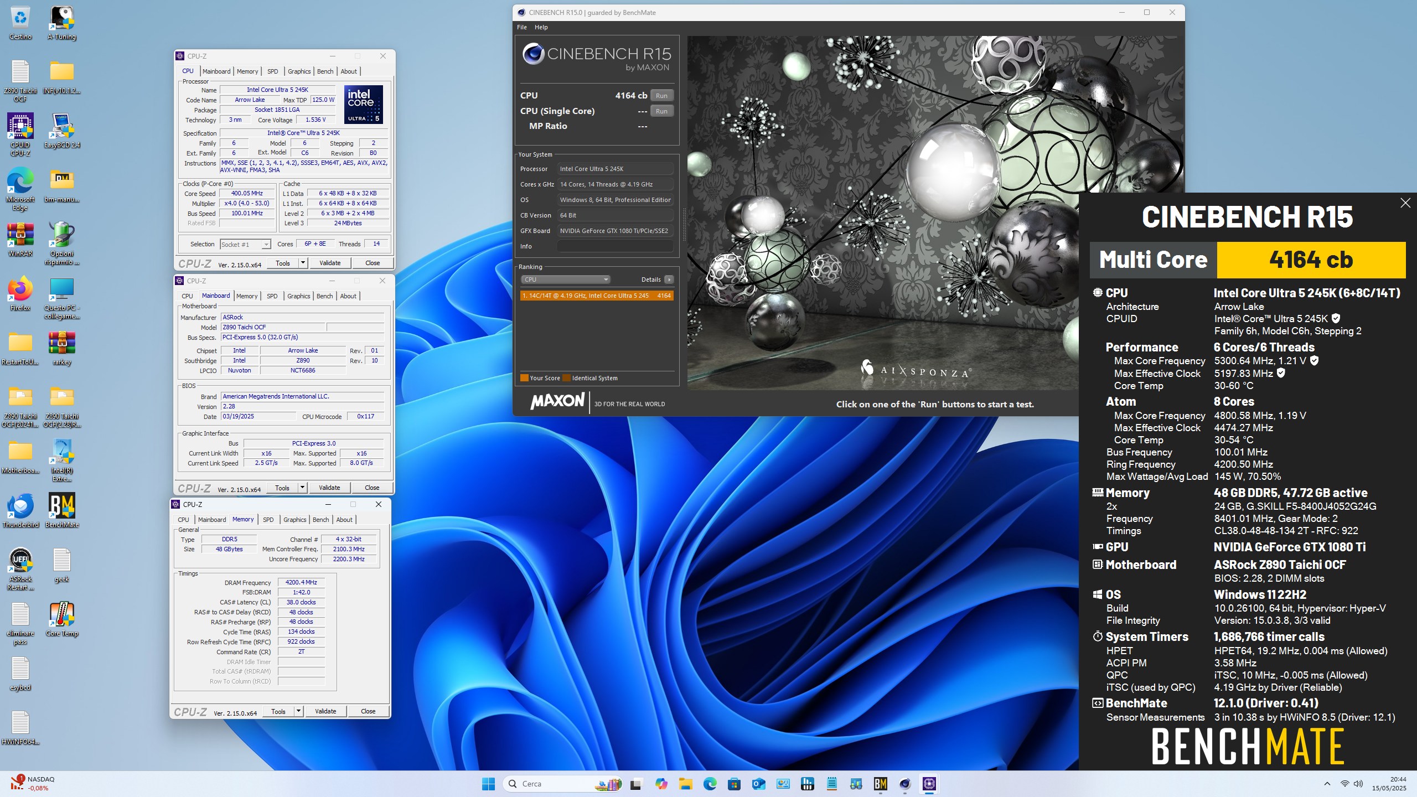Click the Uncore Frequency value 2200.3 MHz
Screen dimensions: 1417x797
(349, 560)
